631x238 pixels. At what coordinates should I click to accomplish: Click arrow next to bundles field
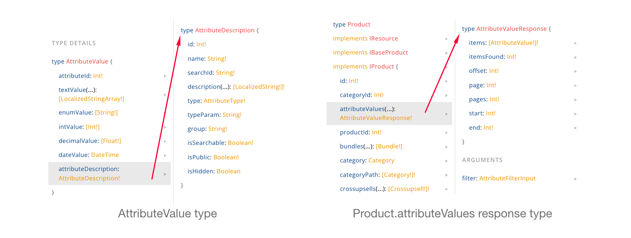tap(447, 147)
